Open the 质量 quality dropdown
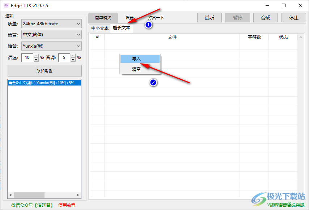 [x=51, y=24]
